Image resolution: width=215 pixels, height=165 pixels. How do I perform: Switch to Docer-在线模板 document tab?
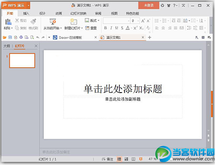[x=70, y=38]
